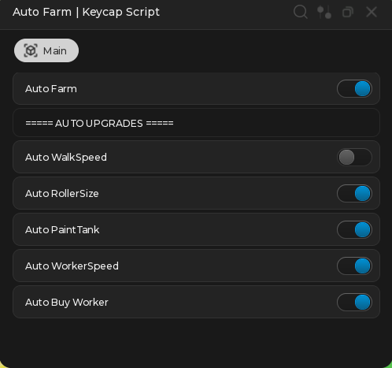Image resolution: width=392 pixels, height=368 pixels.
Task: Click the 'Auto WorkerSpeed' label
Action: tap(72, 266)
